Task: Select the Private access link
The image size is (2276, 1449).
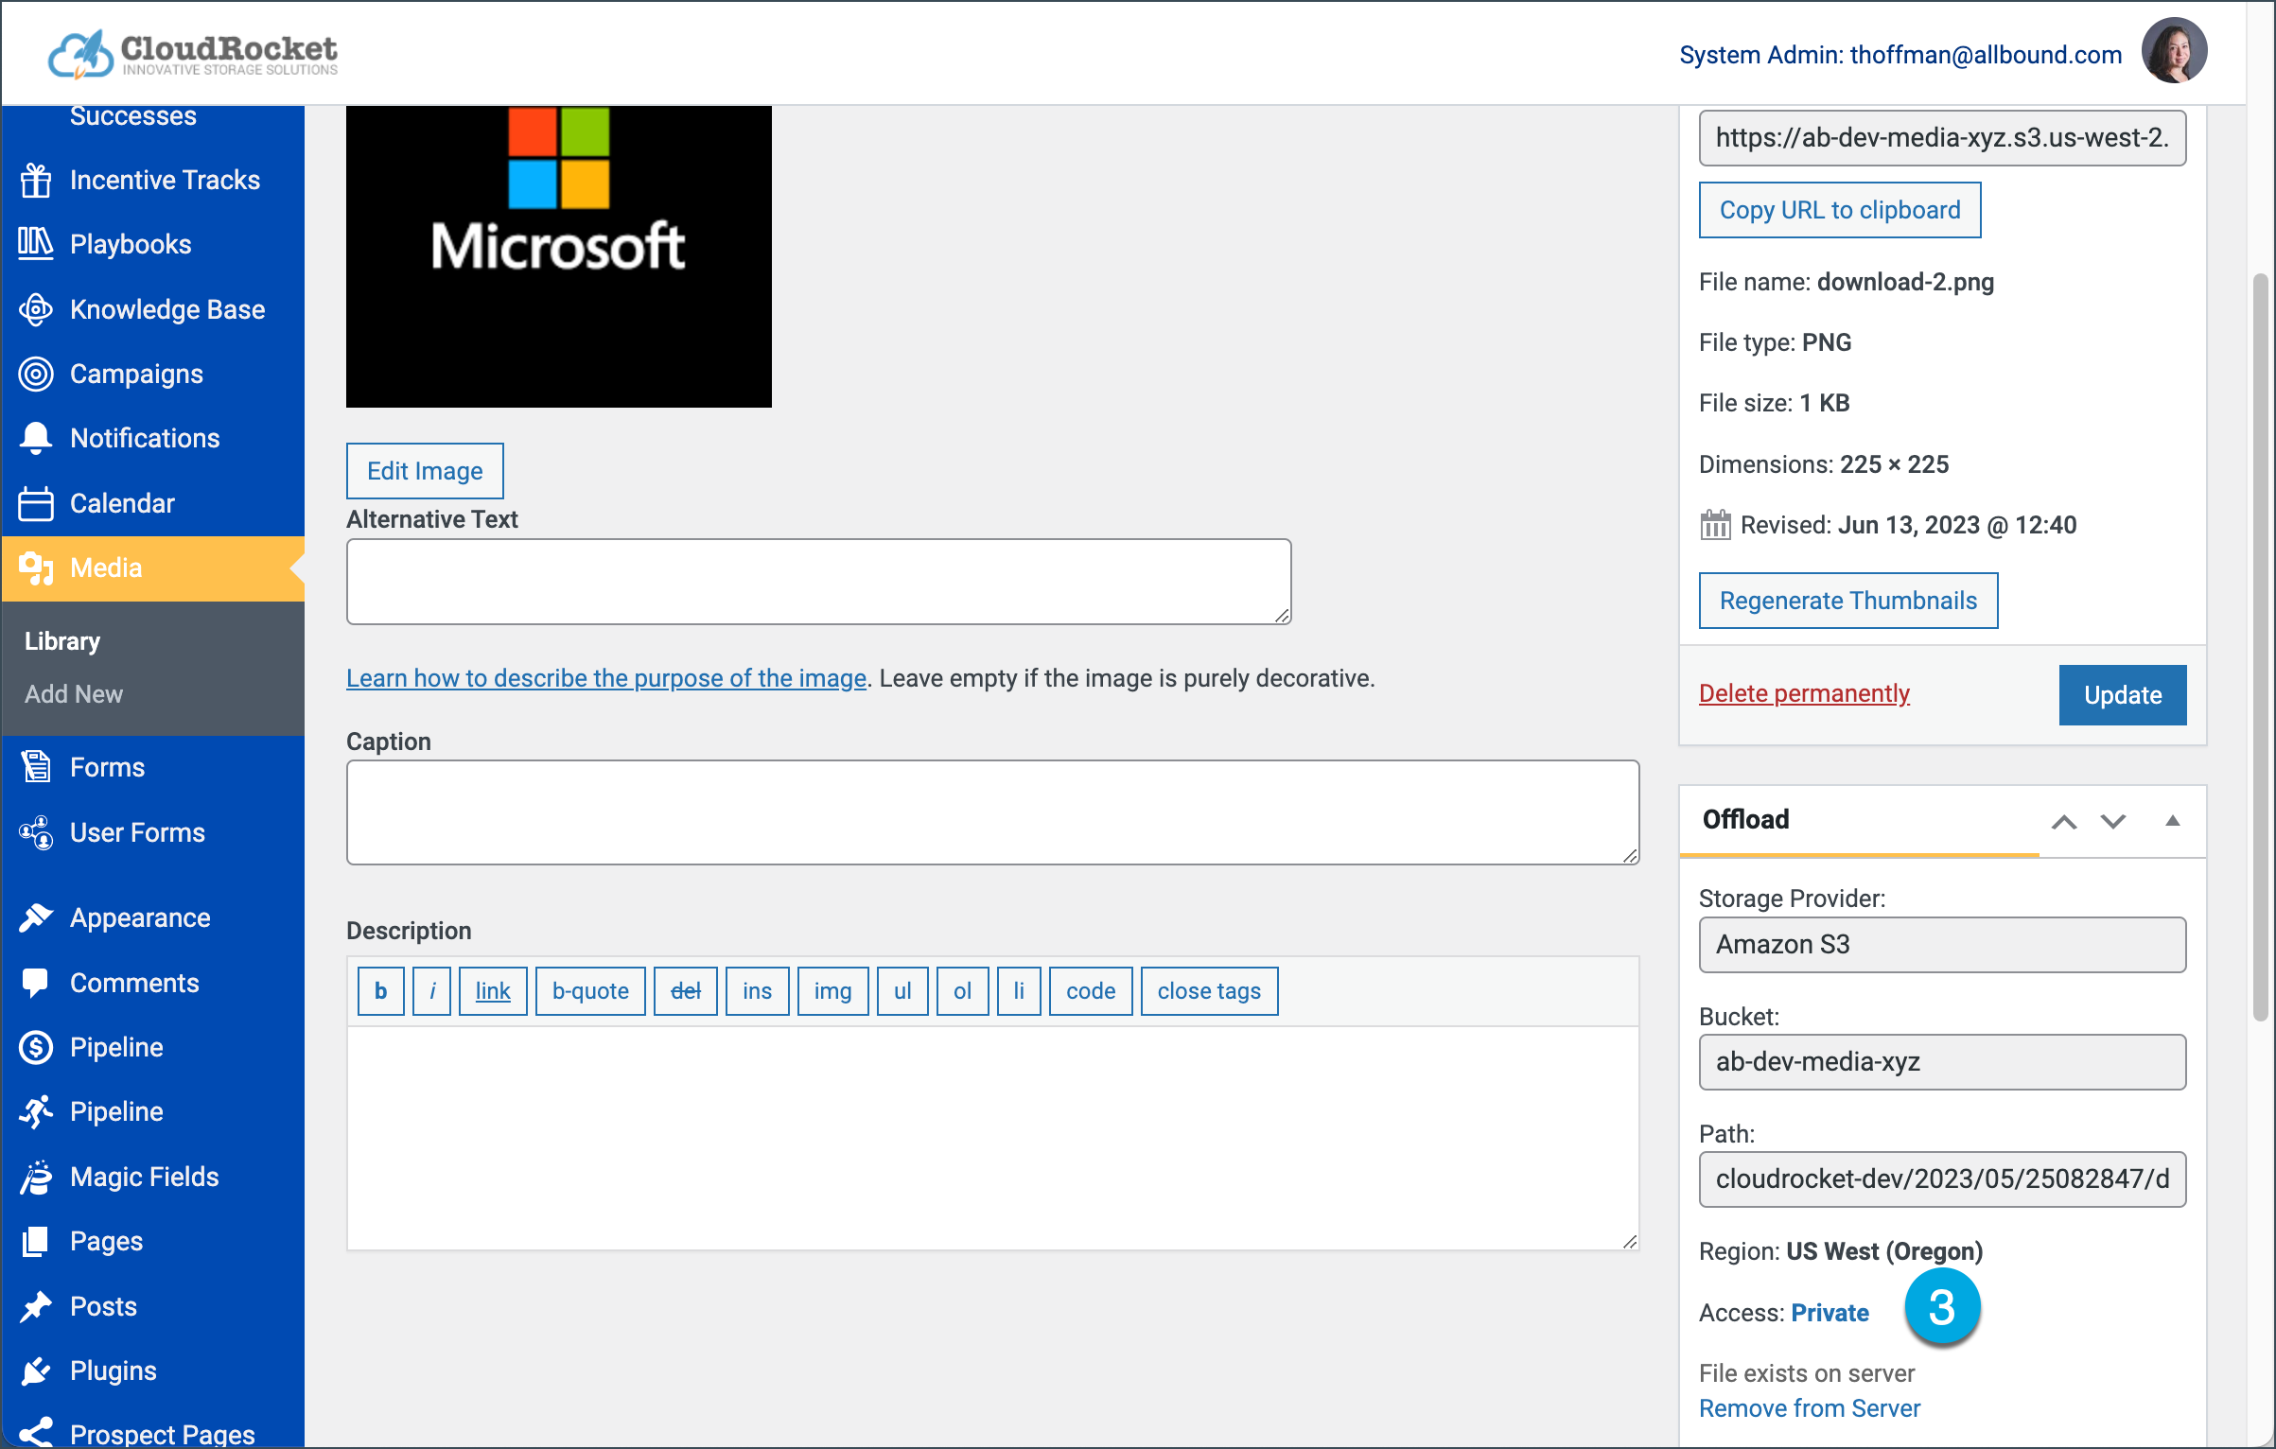Action: click(x=1830, y=1313)
